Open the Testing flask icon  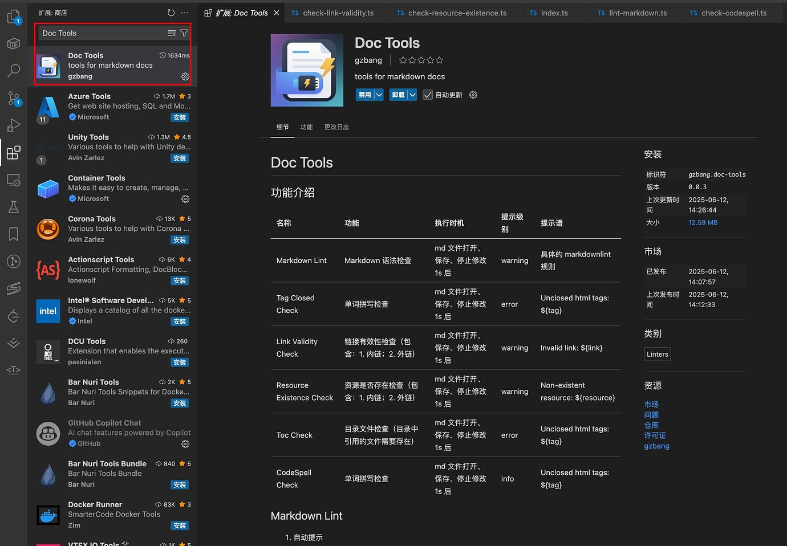13,206
